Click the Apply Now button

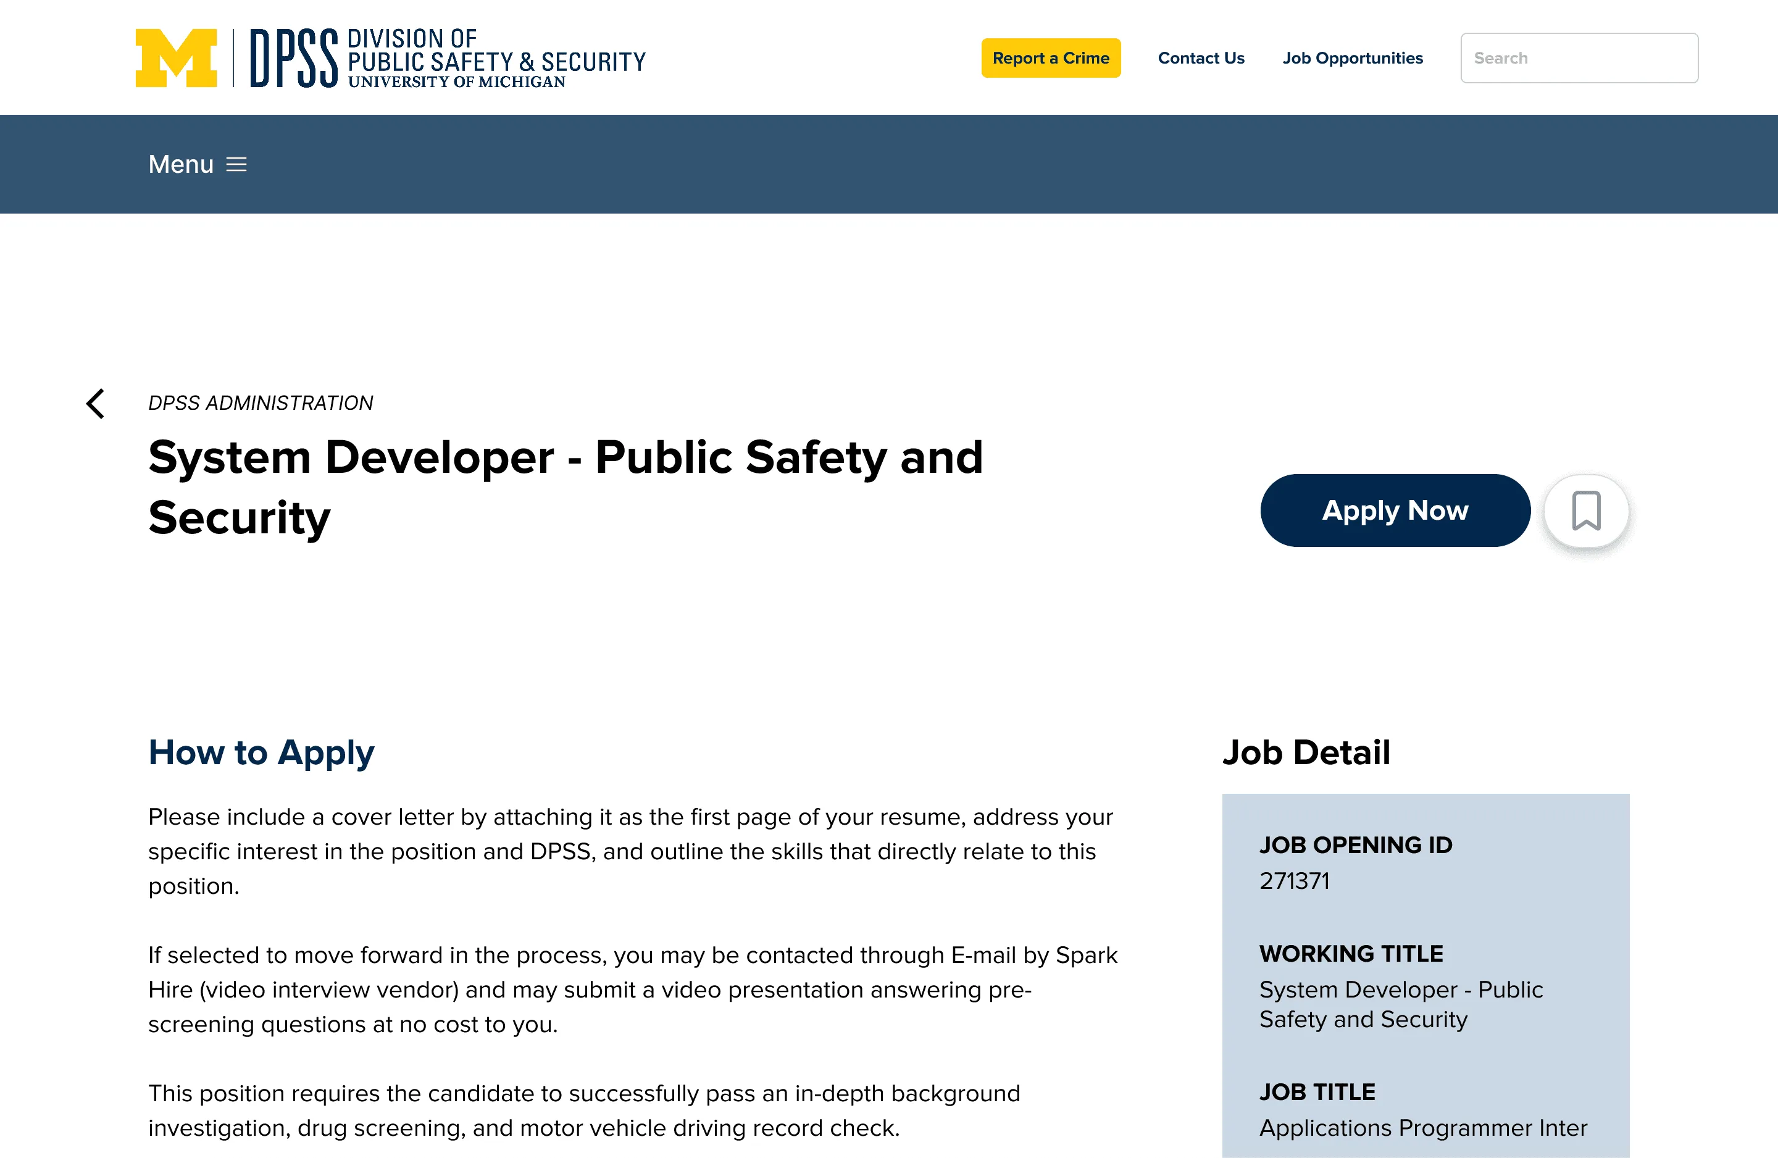click(x=1395, y=511)
